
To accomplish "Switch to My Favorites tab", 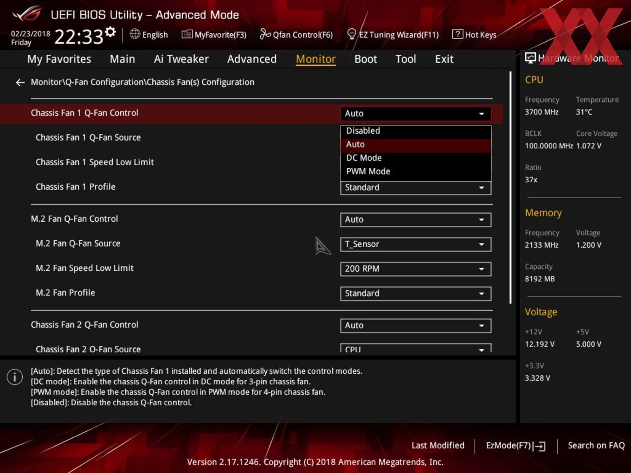I will point(59,59).
